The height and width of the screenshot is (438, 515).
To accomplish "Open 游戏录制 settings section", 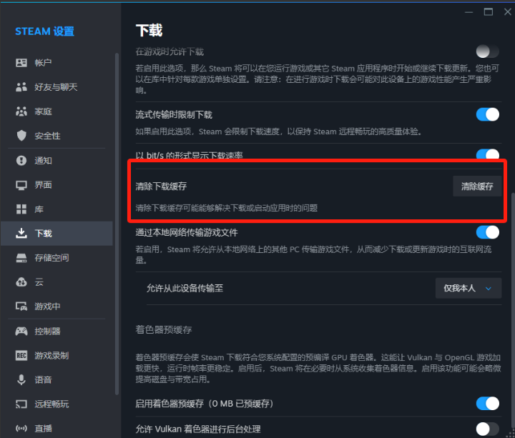I will coord(57,355).
